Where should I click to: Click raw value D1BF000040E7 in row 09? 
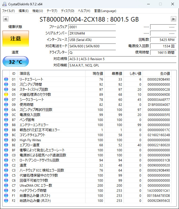click(159, 105)
